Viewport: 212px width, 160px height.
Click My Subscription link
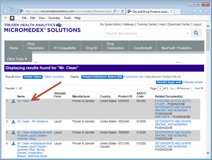pyautogui.click(x=110, y=24)
